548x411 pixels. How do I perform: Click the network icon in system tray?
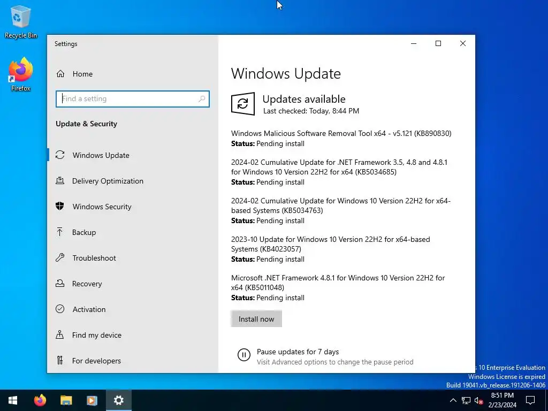pos(466,400)
